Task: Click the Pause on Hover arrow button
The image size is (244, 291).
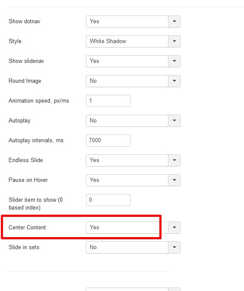Action: coord(174,180)
